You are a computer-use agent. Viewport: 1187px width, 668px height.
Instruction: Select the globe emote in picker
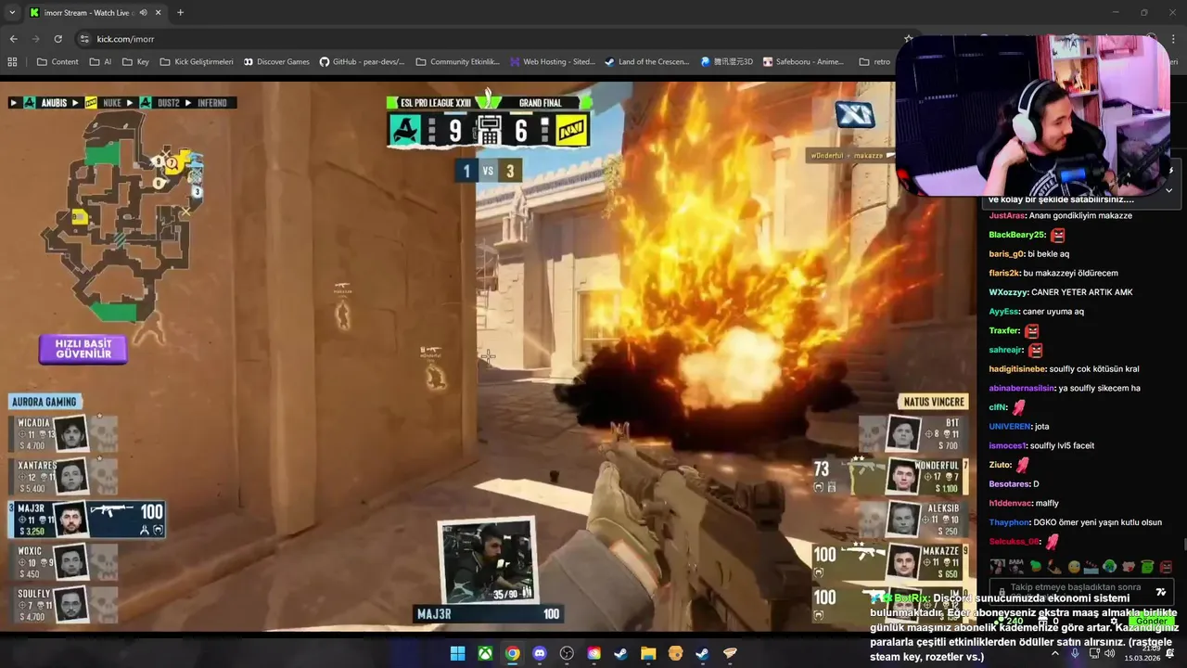[x=1110, y=567]
